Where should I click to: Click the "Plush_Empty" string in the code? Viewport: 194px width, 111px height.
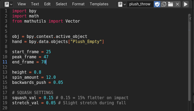coord(87,42)
